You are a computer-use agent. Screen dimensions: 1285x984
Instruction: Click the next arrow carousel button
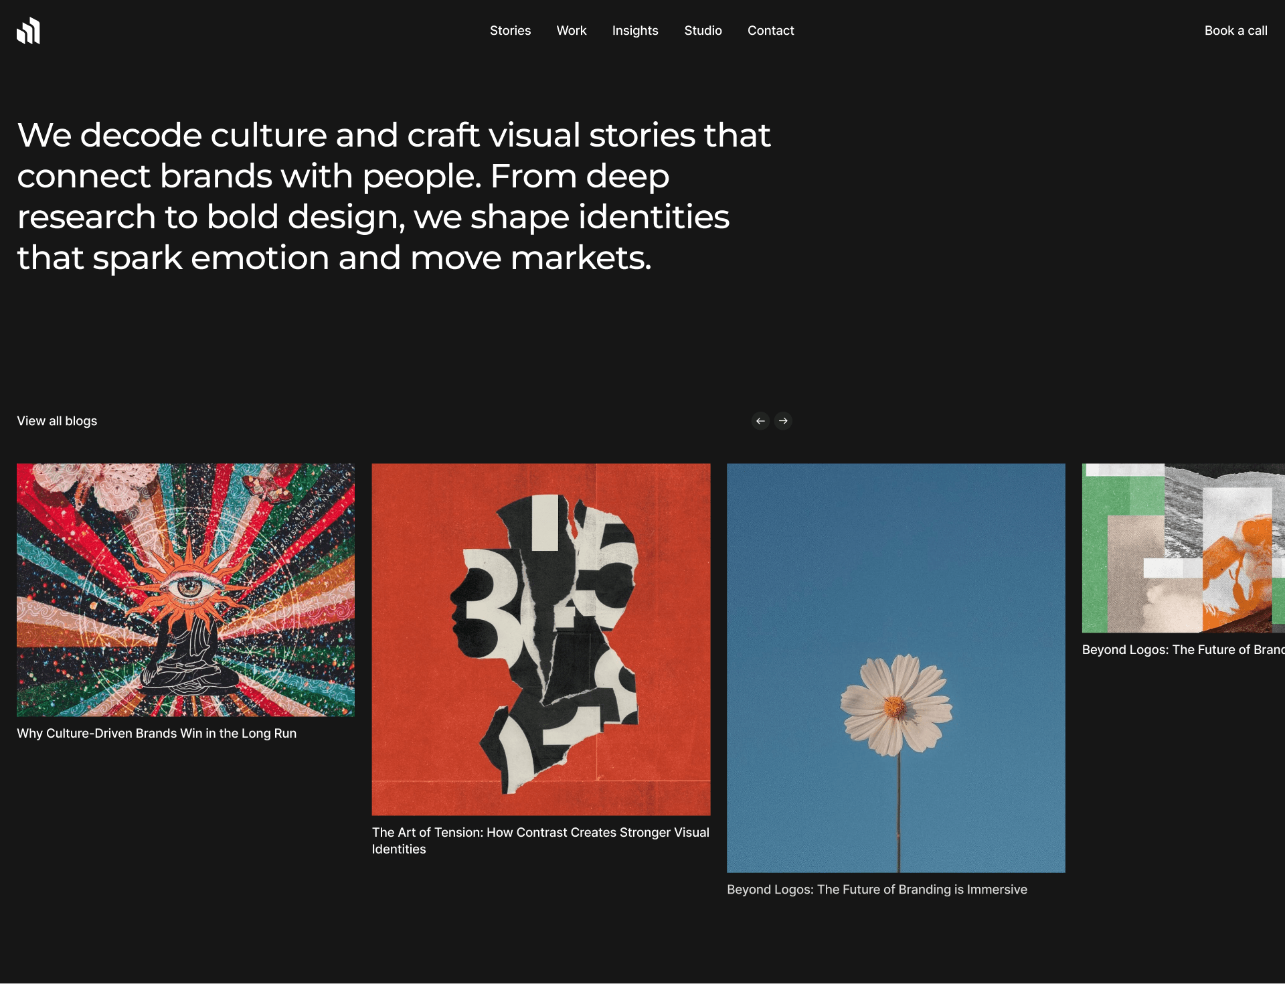click(783, 421)
